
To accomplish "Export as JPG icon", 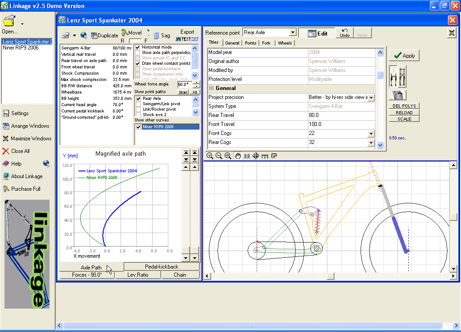I will (178, 39).
